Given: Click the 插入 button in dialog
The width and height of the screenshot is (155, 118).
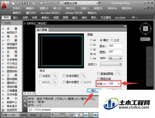Looking at the screenshot, I should (x=94, y=90).
